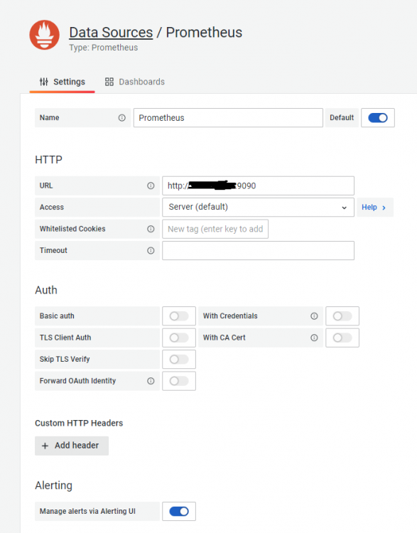The height and width of the screenshot is (533, 417).
Task: Enable the Skip TLS Verify switch
Action: [x=179, y=360]
